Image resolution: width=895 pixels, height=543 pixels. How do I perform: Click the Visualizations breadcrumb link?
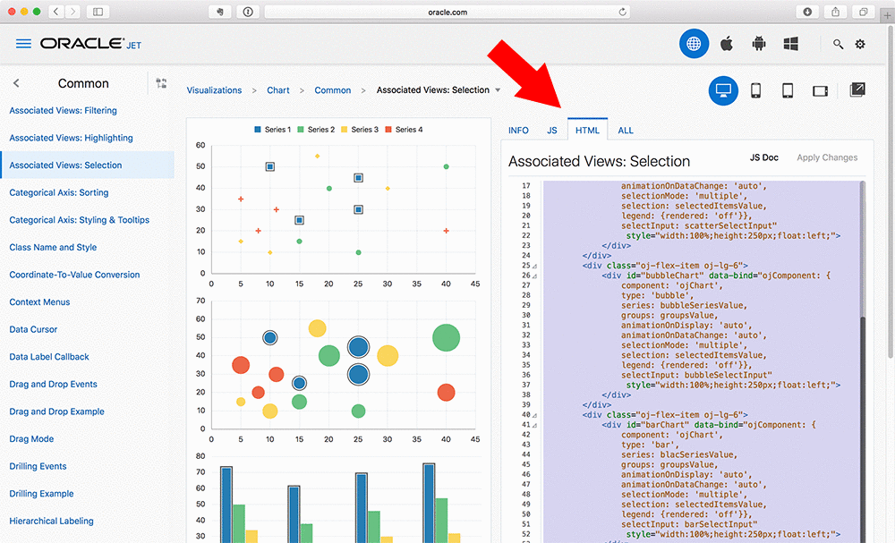pos(214,90)
